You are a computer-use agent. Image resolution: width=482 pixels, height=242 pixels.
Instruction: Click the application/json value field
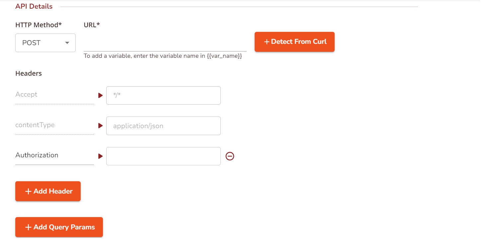(x=163, y=126)
